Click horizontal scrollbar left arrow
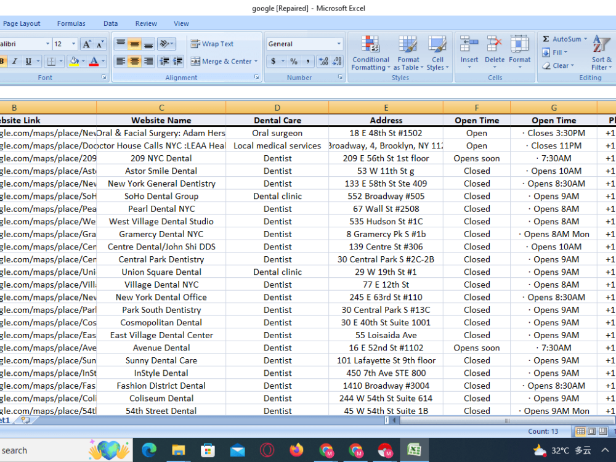The height and width of the screenshot is (462, 616). coord(394,420)
